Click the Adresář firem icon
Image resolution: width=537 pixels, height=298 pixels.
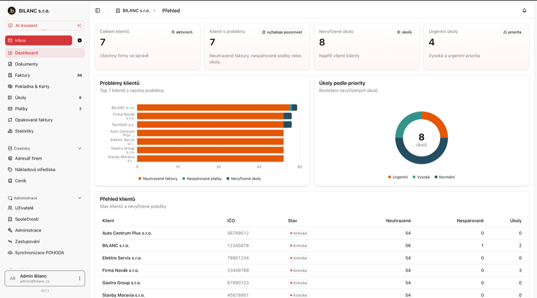point(10,158)
